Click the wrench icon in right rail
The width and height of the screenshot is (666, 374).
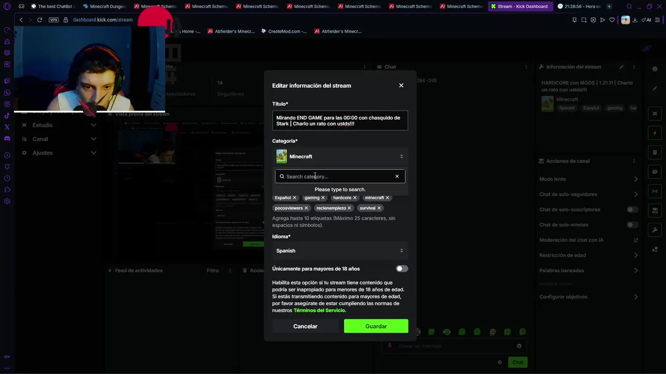tap(655, 230)
